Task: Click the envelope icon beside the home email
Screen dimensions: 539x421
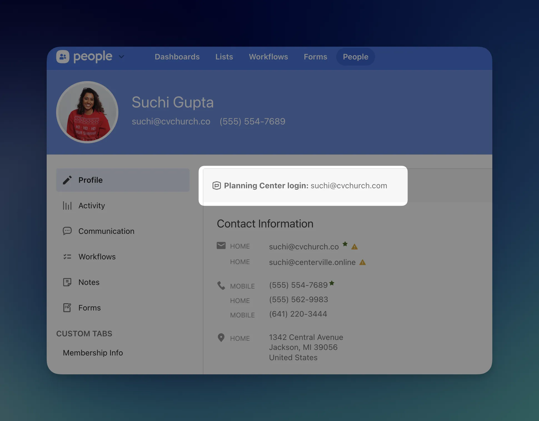Action: [221, 245]
